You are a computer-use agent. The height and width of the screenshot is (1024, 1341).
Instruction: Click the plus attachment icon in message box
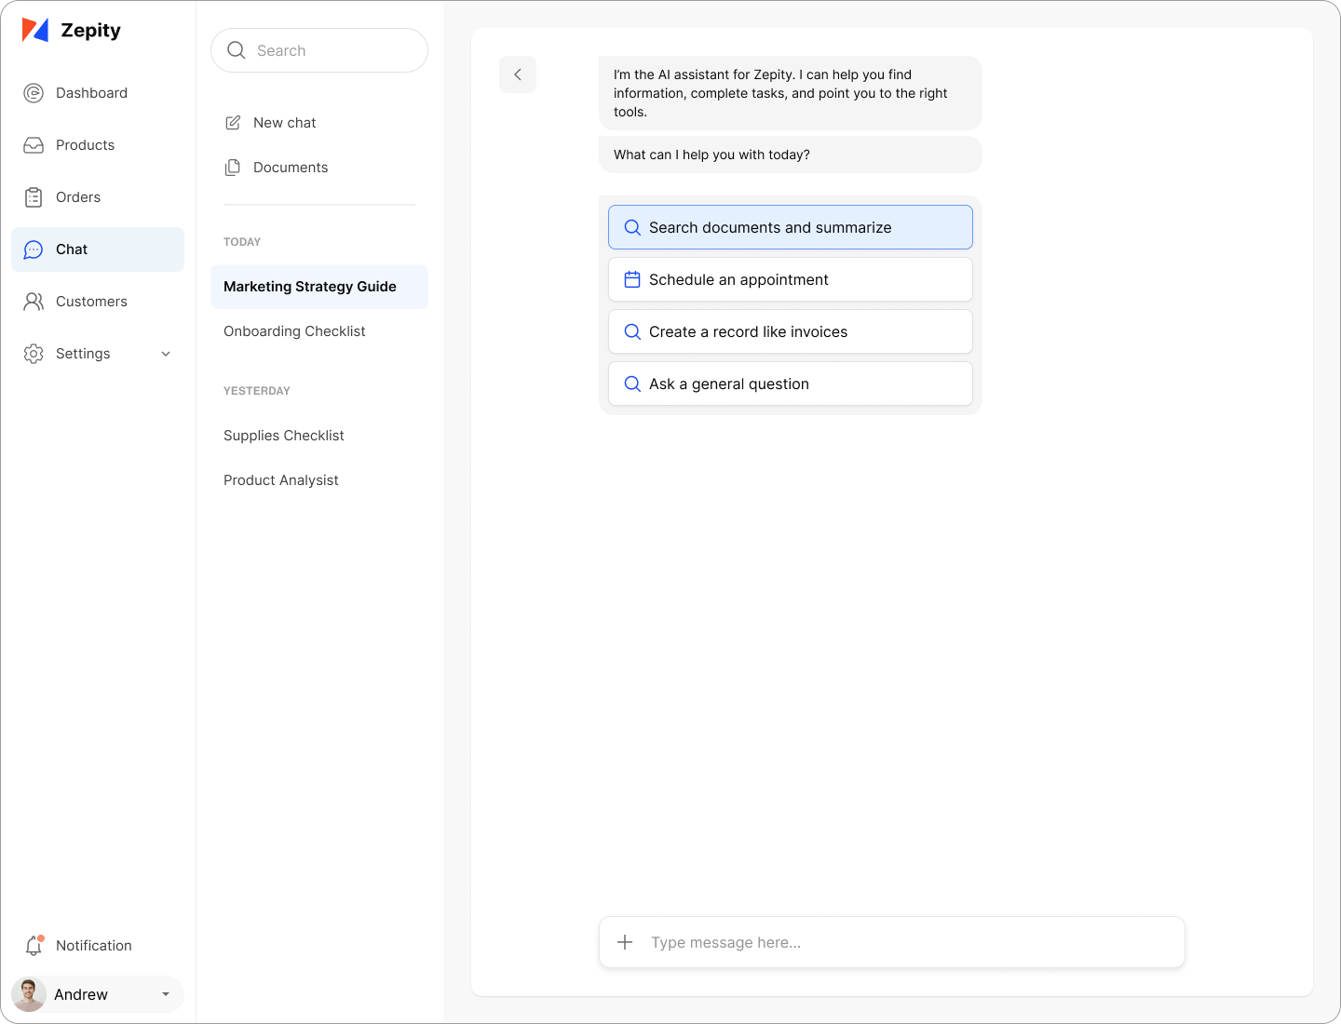point(625,942)
